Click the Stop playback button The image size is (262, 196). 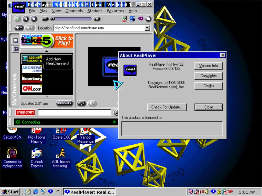(34, 19)
